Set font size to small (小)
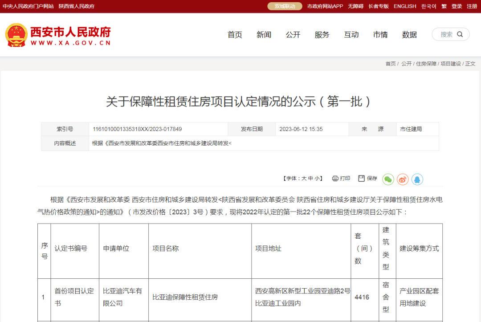Image resolution: width=481 pixels, height=322 pixels. (x=317, y=179)
